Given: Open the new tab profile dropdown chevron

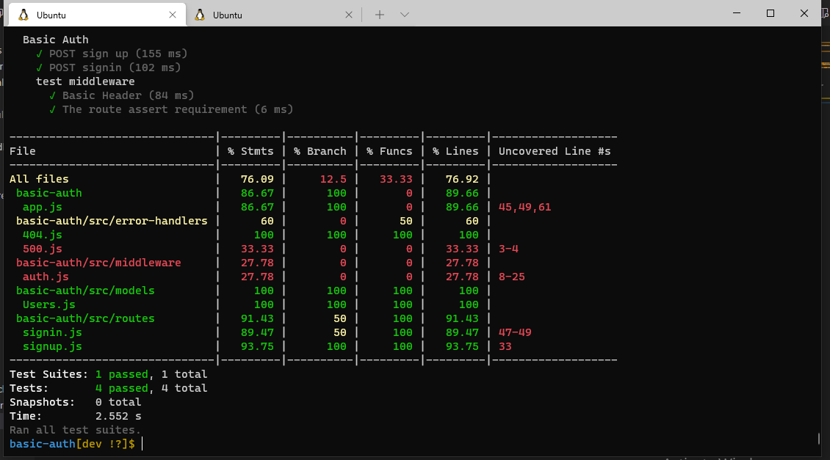Looking at the screenshot, I should [405, 15].
